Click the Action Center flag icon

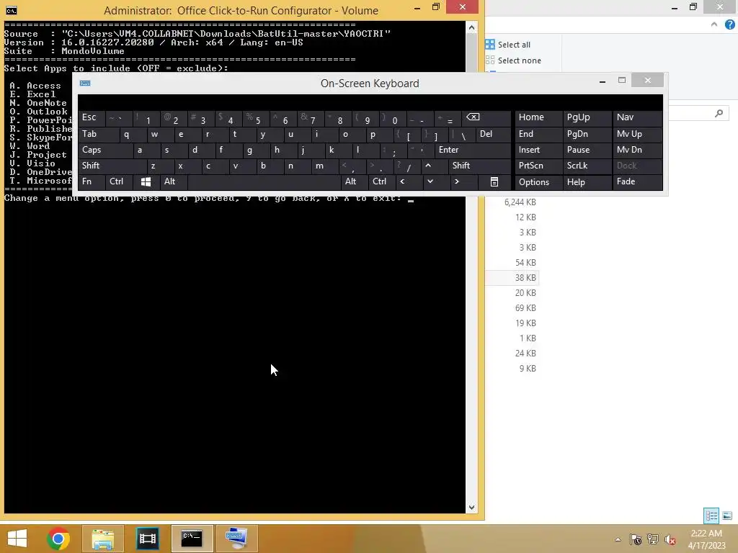(636, 539)
